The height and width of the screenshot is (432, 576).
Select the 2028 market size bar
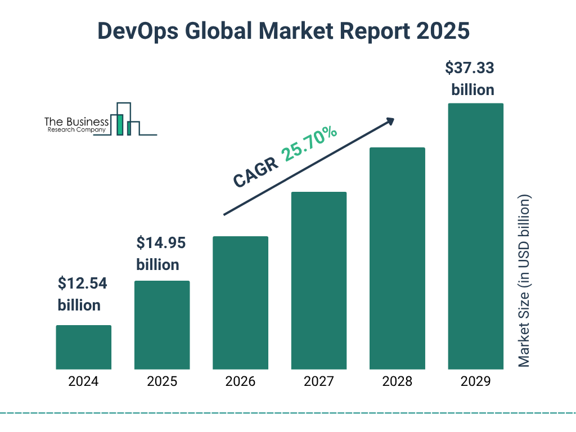[397, 258]
